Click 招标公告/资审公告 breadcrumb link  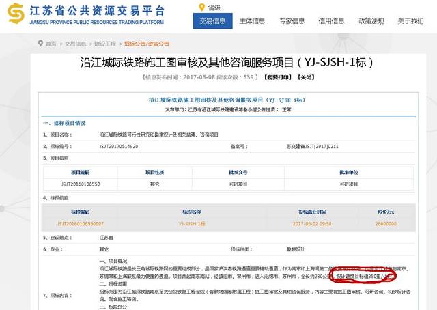pos(147,44)
